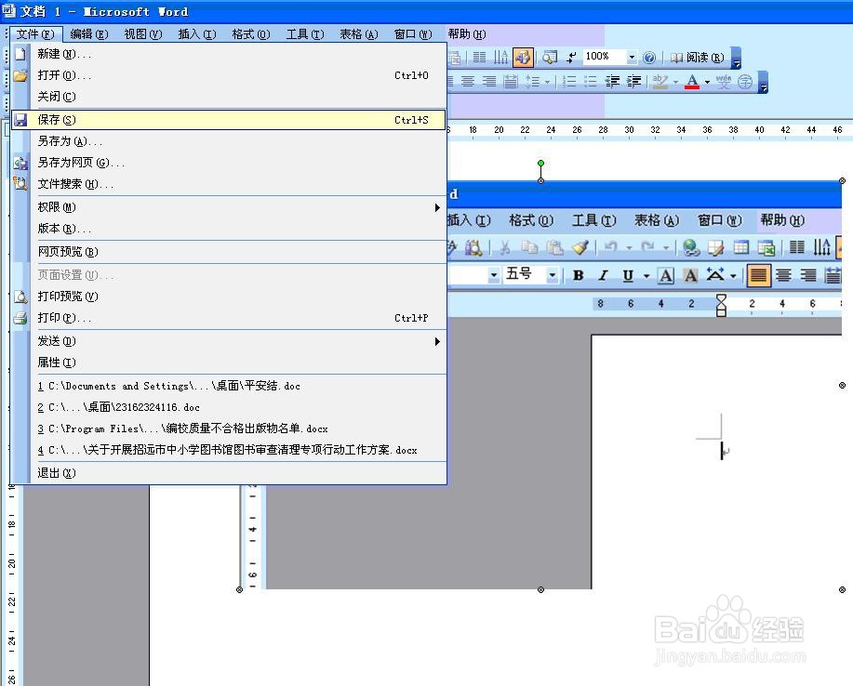Click the 阅读 (Reading) button
This screenshot has width=853, height=686.
tap(698, 57)
